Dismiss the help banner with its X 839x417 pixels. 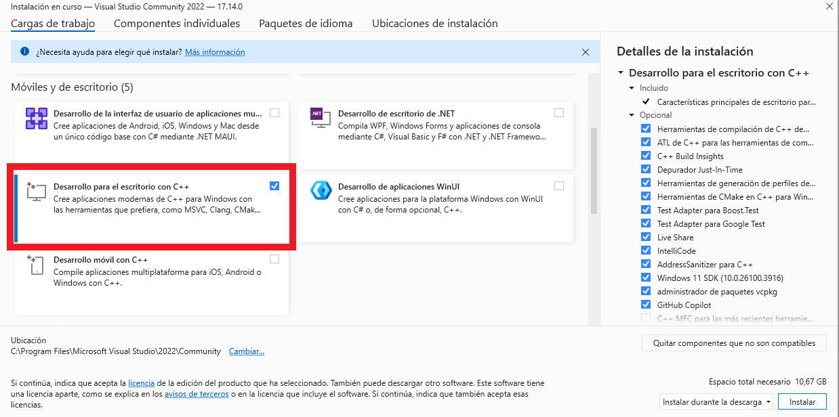pos(586,51)
